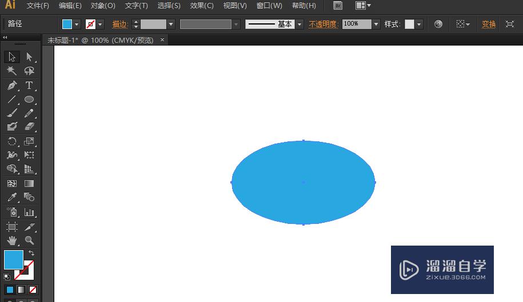Select the Zoom tool
523x302 pixels.
(x=29, y=240)
